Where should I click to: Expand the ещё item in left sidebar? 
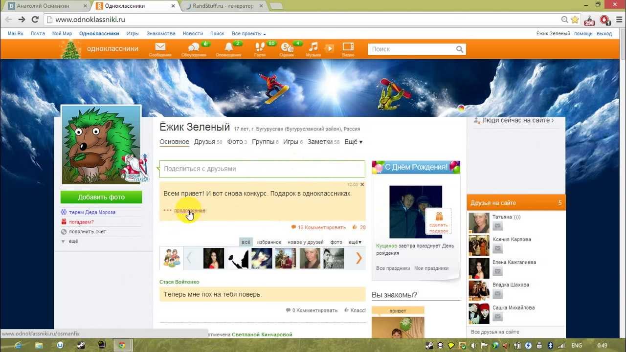coord(73,242)
